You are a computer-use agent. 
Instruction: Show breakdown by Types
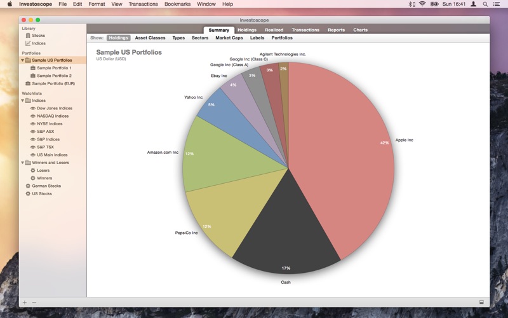coord(178,38)
